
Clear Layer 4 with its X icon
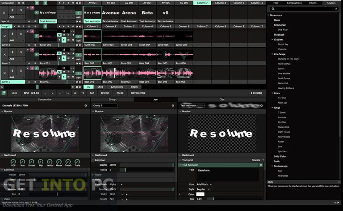point(4,12)
